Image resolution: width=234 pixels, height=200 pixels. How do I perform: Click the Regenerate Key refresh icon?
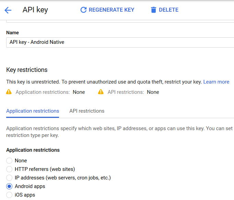point(83,10)
